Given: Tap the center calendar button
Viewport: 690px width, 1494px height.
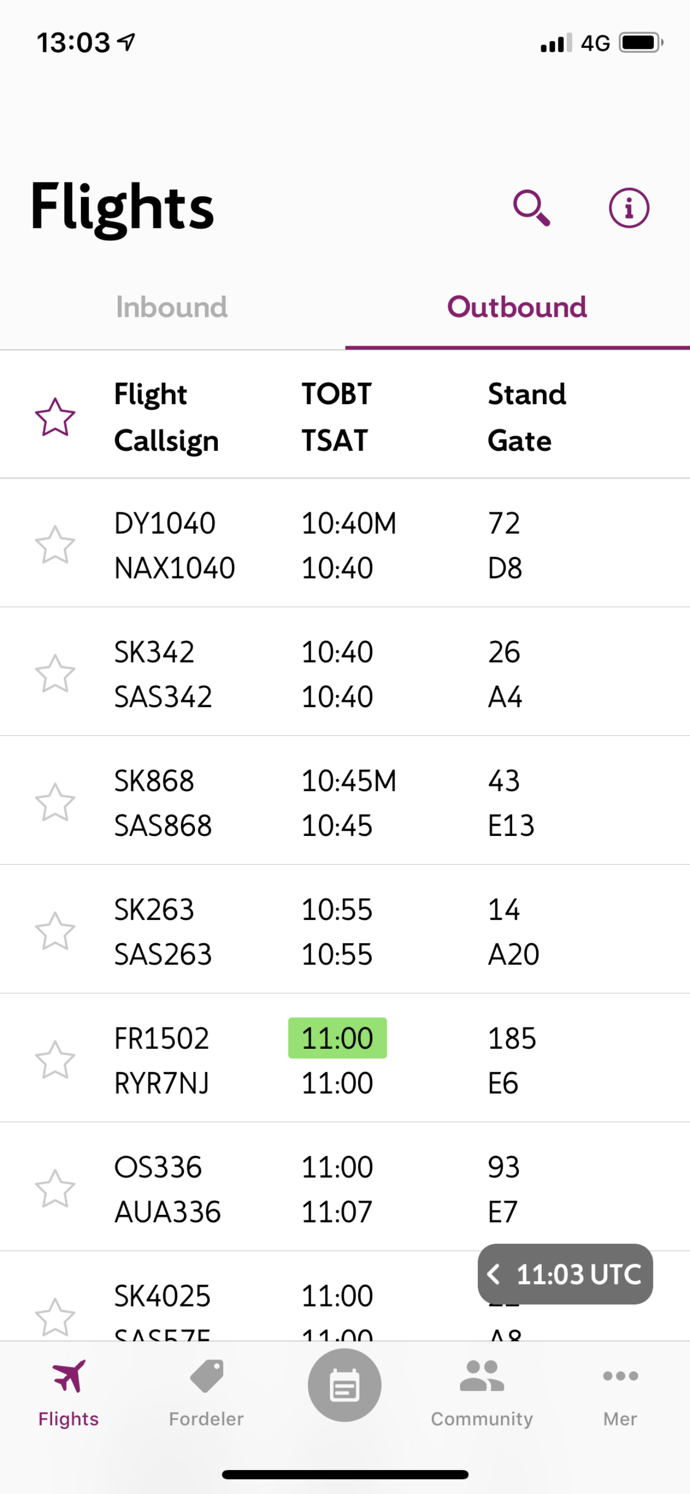Looking at the screenshot, I should pyautogui.click(x=344, y=1385).
